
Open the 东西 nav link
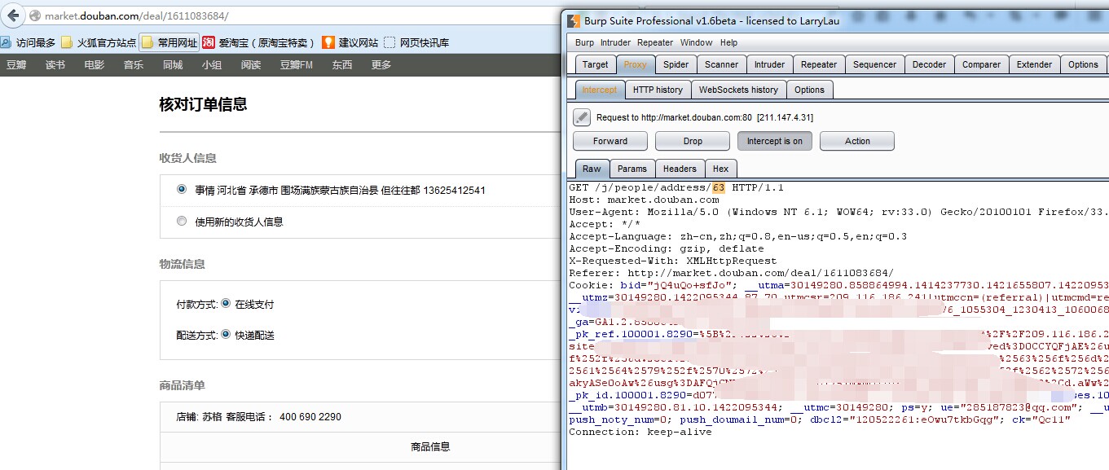[342, 65]
